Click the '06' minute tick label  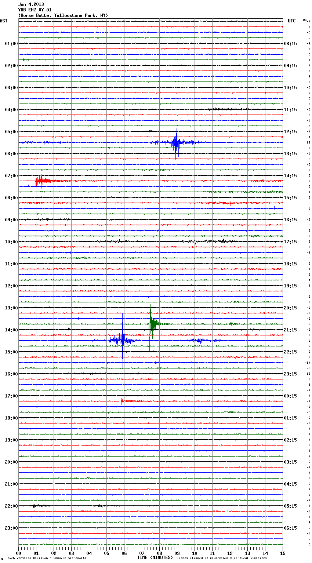[124, 553]
